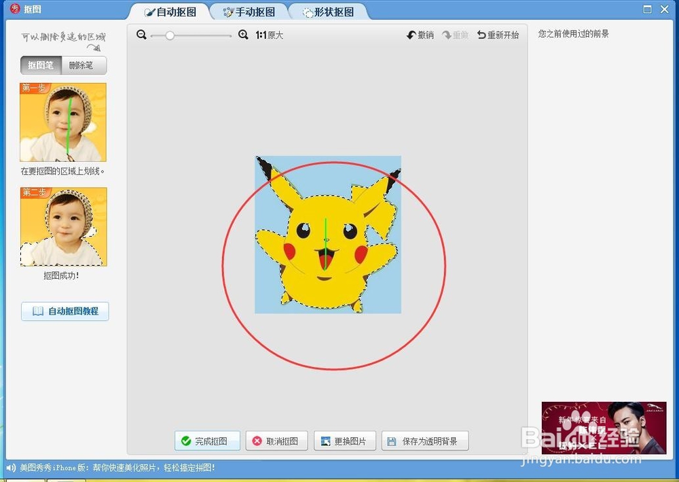This screenshot has width=679, height=482.
Task: Undo last stroke with 撤销
Action: pyautogui.click(x=420, y=35)
